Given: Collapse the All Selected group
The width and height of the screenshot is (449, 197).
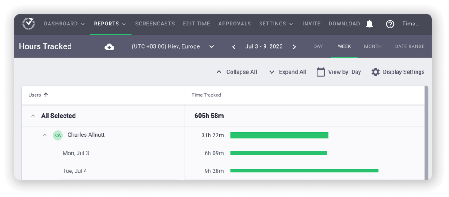Looking at the screenshot, I should [33, 116].
